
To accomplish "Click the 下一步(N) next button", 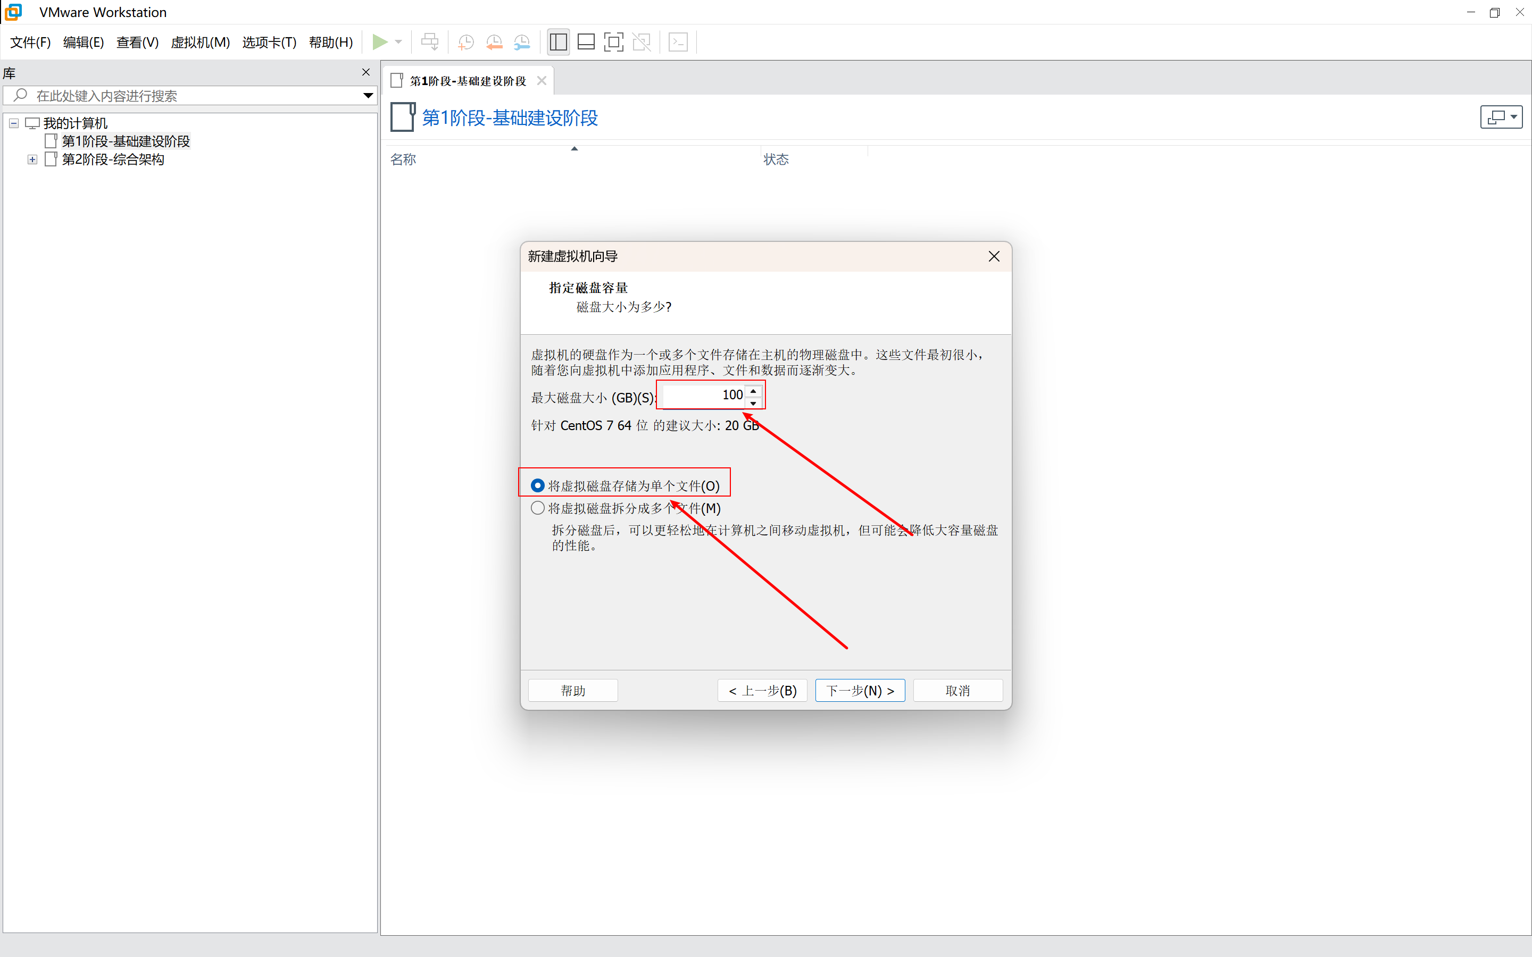I will [x=860, y=691].
